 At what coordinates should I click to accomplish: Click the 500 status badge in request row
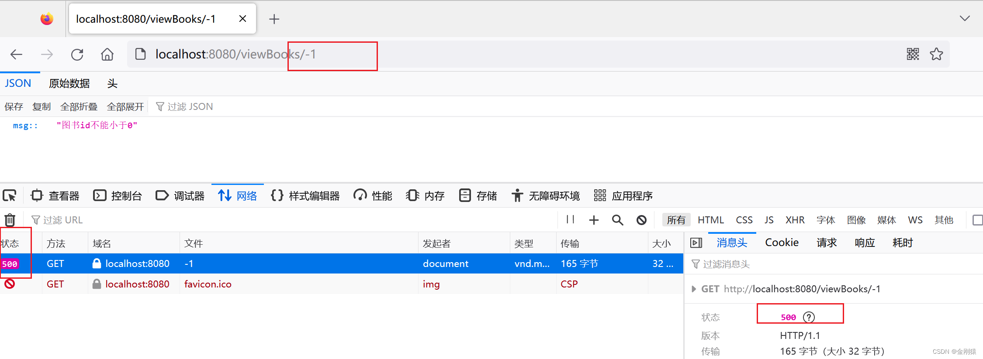(10, 264)
